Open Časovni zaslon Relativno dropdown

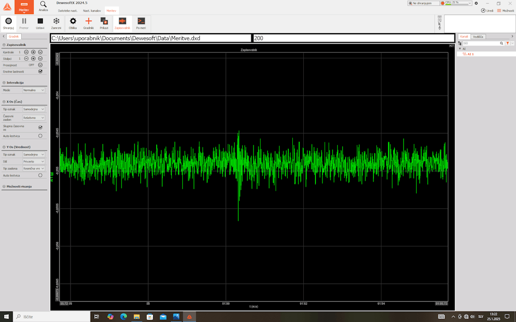pos(34,118)
